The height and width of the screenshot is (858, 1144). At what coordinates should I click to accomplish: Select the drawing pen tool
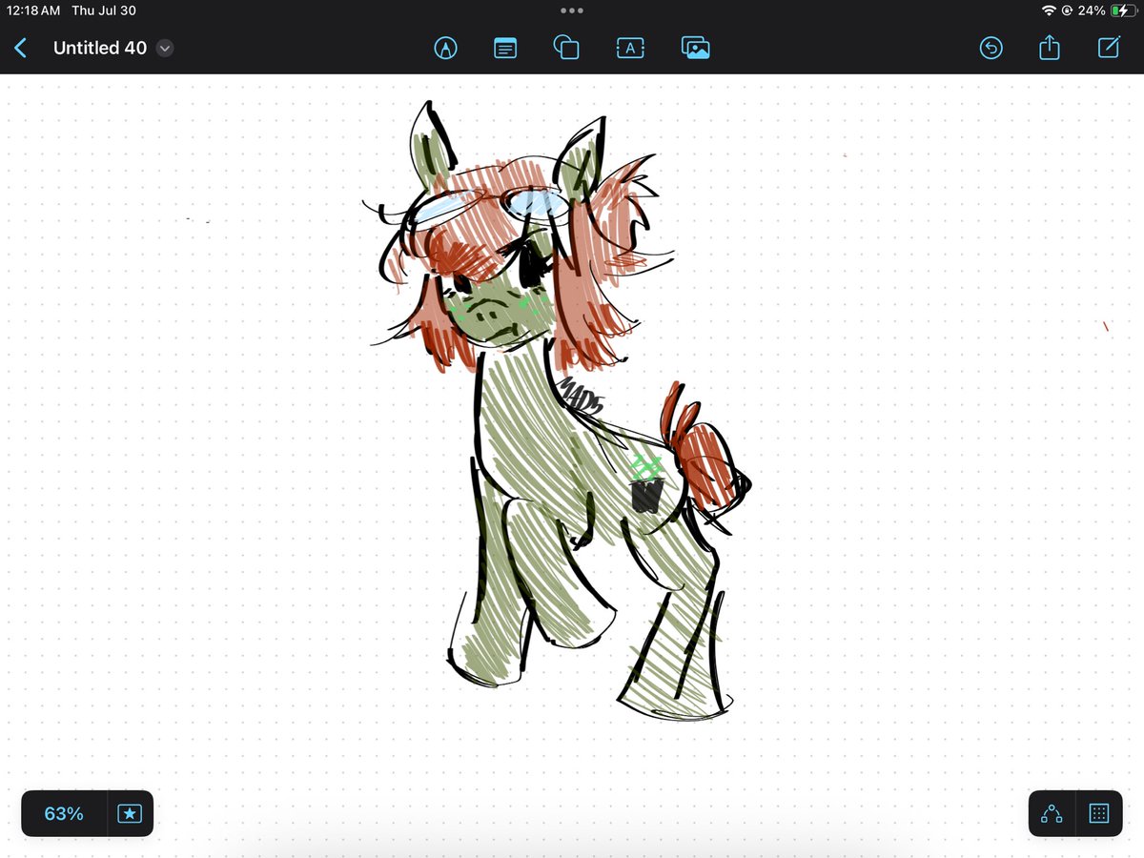(445, 48)
